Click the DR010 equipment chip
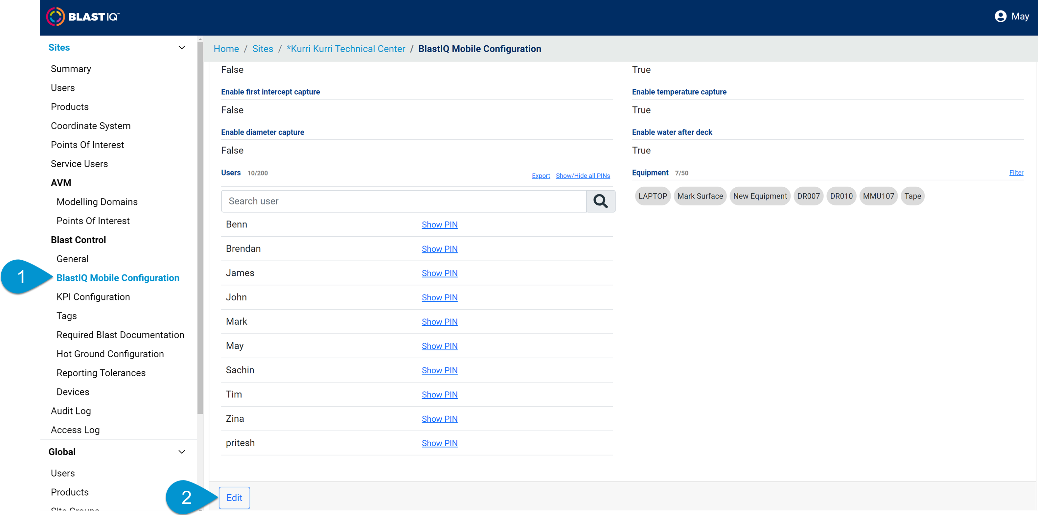This screenshot has height=515, width=1038. click(x=842, y=196)
